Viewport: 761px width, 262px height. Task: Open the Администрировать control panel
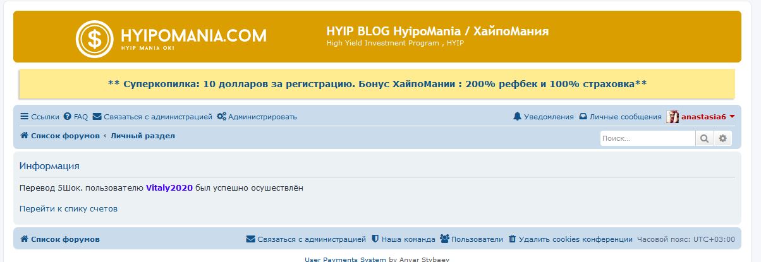tap(257, 117)
